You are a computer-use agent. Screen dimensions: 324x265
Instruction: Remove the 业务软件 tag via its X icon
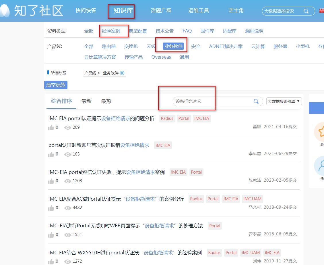[x=122, y=73]
